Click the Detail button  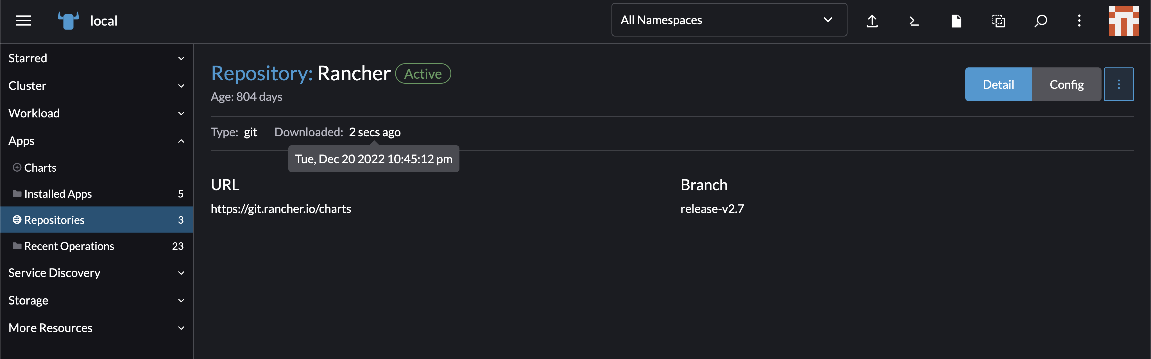click(x=998, y=84)
